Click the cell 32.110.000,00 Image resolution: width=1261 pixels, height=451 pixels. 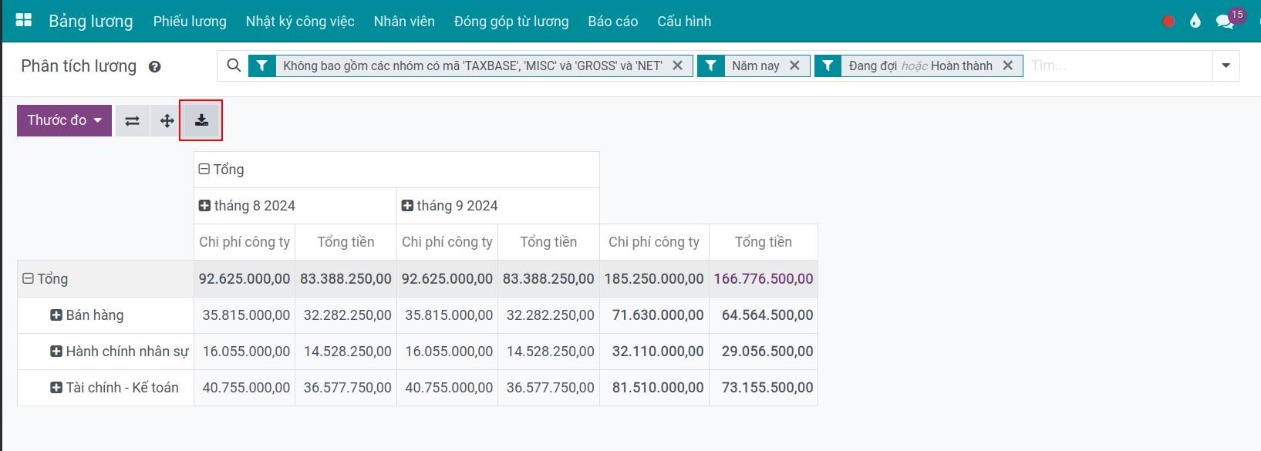click(x=654, y=352)
